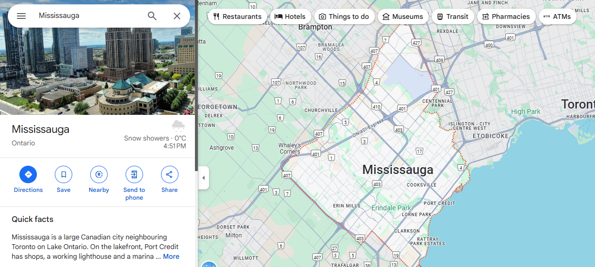595x267 pixels.
Task: Click the Mississauga place title in panel
Action: 41,129
